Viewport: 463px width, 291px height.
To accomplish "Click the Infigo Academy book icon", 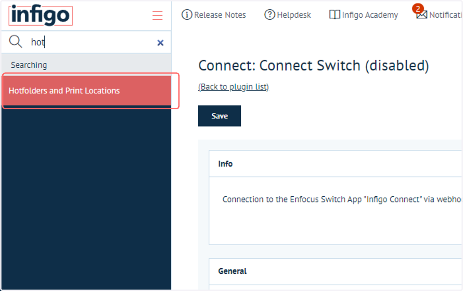I will (335, 15).
